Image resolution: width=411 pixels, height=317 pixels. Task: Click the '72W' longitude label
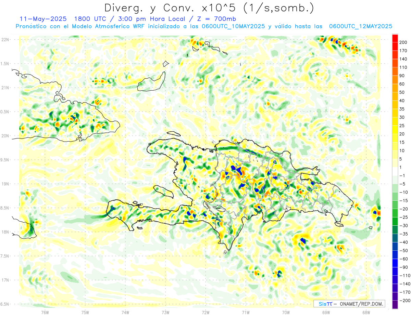(206, 312)
